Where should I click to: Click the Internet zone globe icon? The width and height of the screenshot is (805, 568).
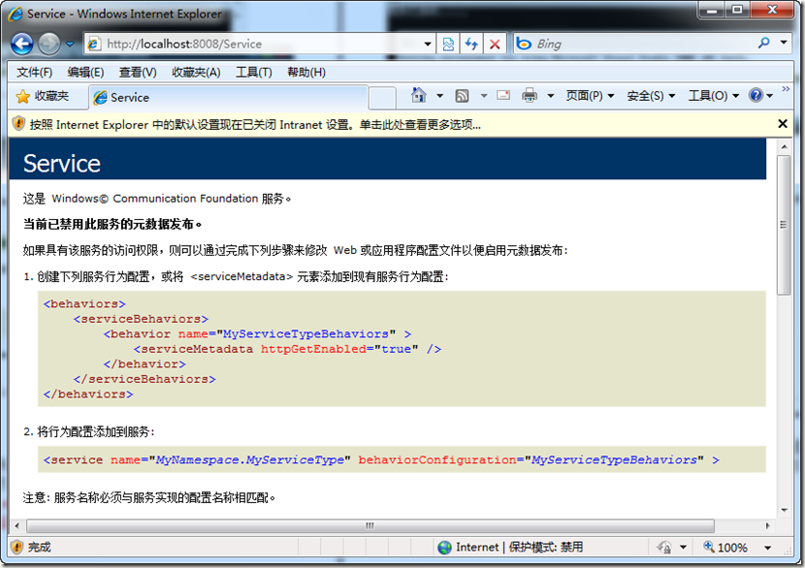tap(444, 548)
